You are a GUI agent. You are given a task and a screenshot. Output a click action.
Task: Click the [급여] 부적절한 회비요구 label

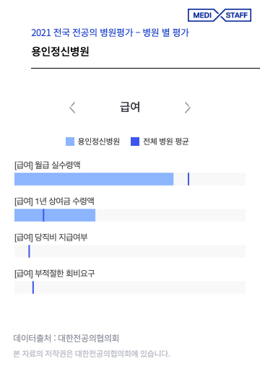[55, 274]
